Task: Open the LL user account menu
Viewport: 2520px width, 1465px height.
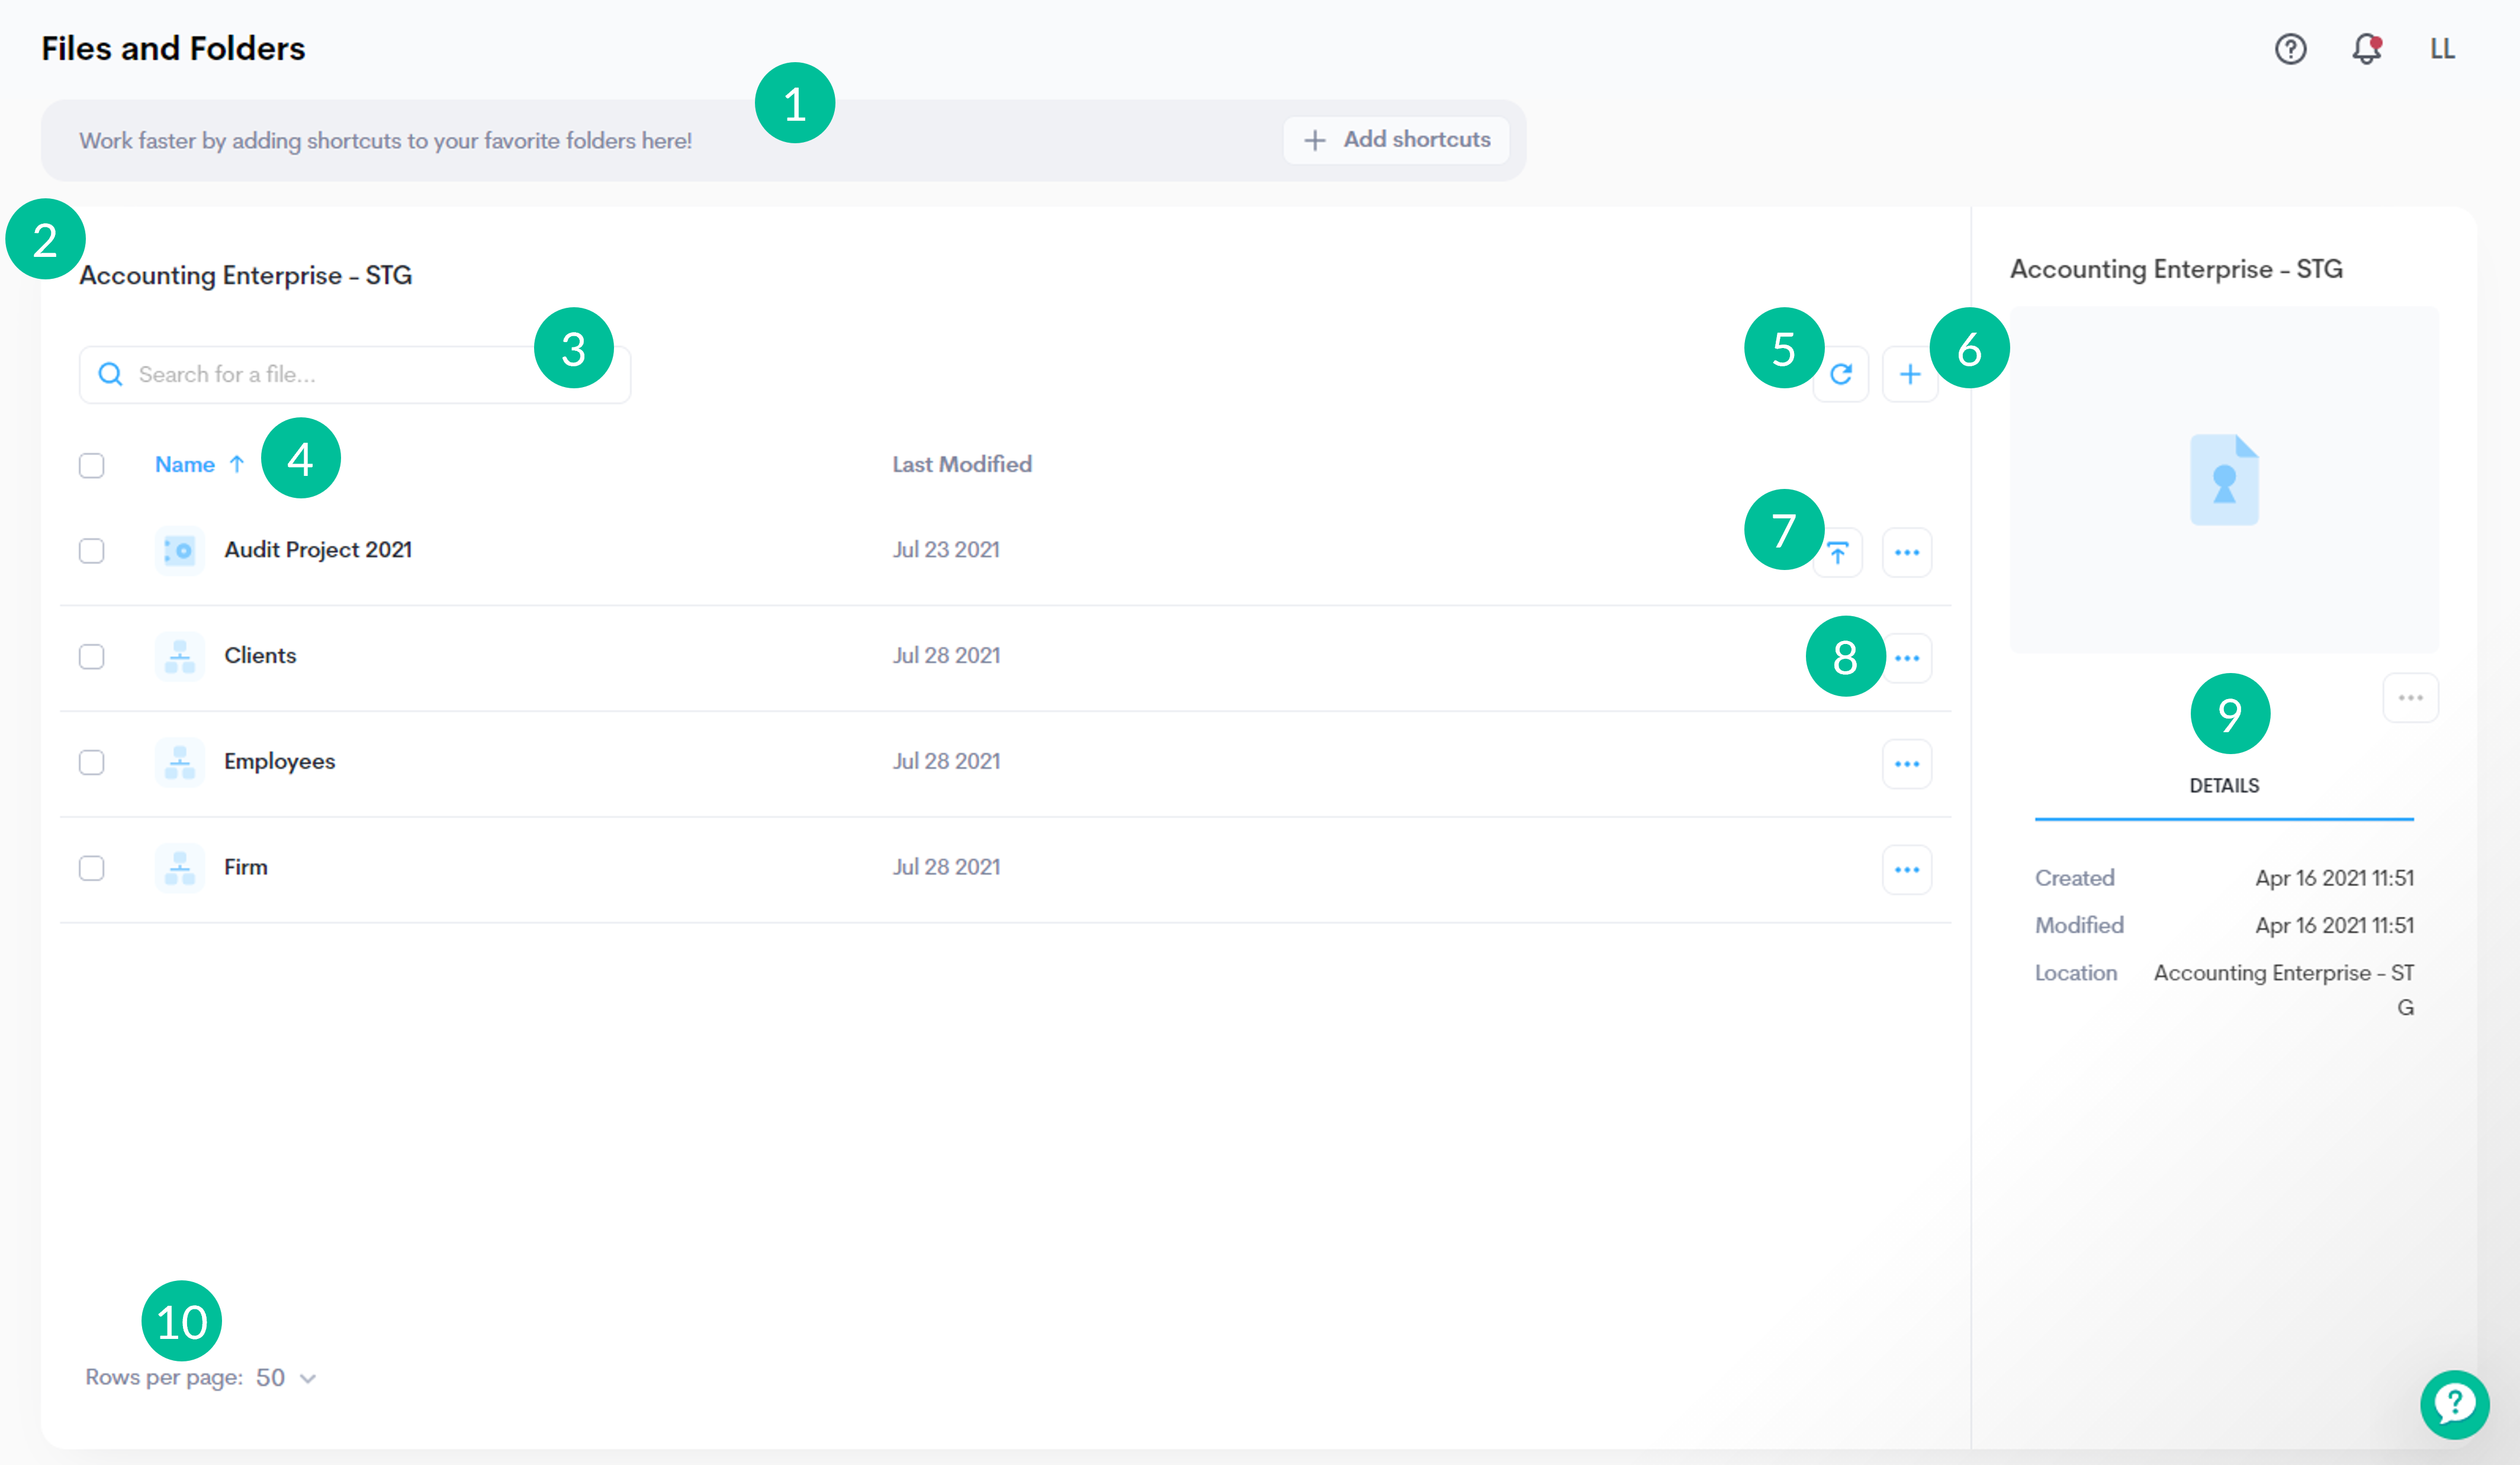Action: click(2442, 49)
